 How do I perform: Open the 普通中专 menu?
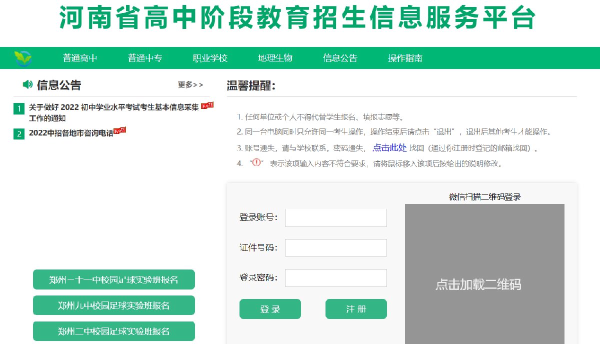tap(145, 58)
